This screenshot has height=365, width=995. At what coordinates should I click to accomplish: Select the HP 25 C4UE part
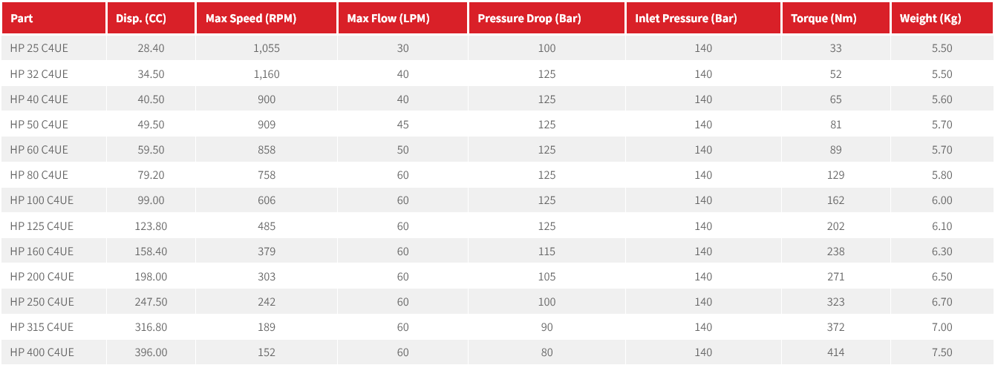pos(39,48)
